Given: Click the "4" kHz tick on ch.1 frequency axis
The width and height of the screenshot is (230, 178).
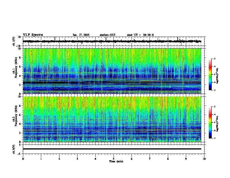Looking at the screenshot, I should (x=20, y=76).
